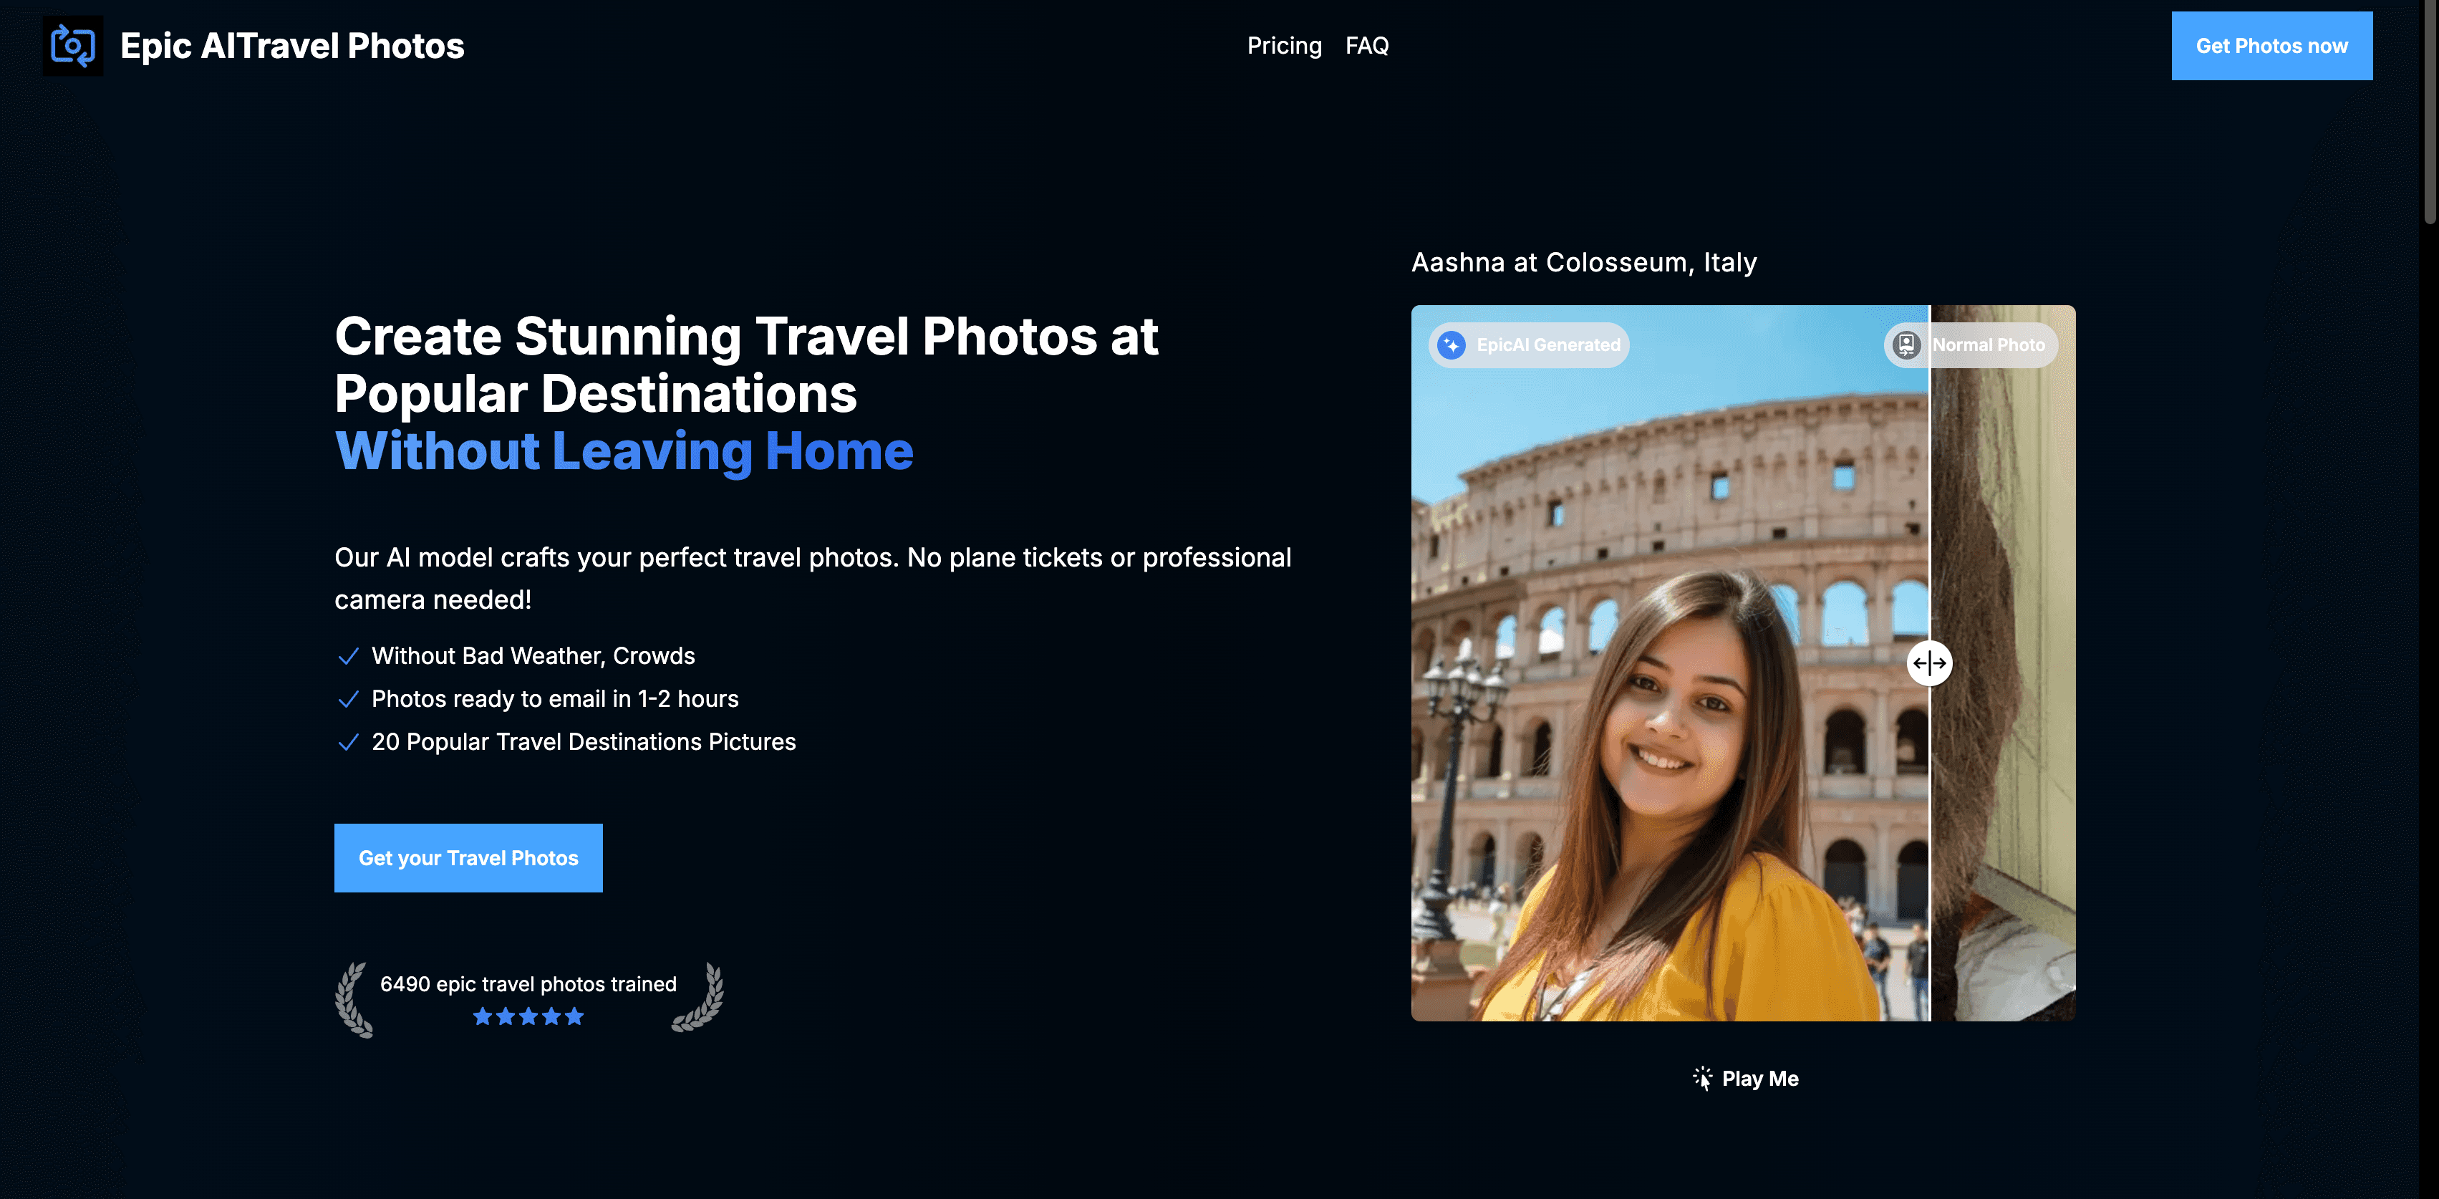Screen dimensions: 2439x1199
Task: Click the Epic AITravel Photos brand name link
Action: pyautogui.click(x=293, y=44)
